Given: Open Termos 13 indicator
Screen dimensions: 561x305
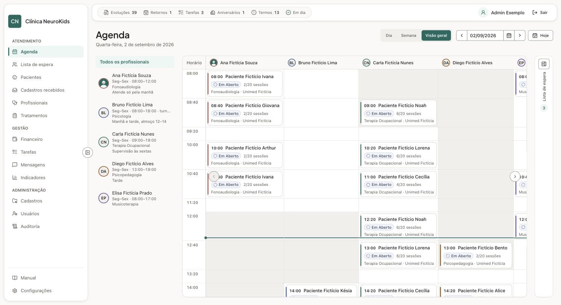Looking at the screenshot, I should 265,12.
